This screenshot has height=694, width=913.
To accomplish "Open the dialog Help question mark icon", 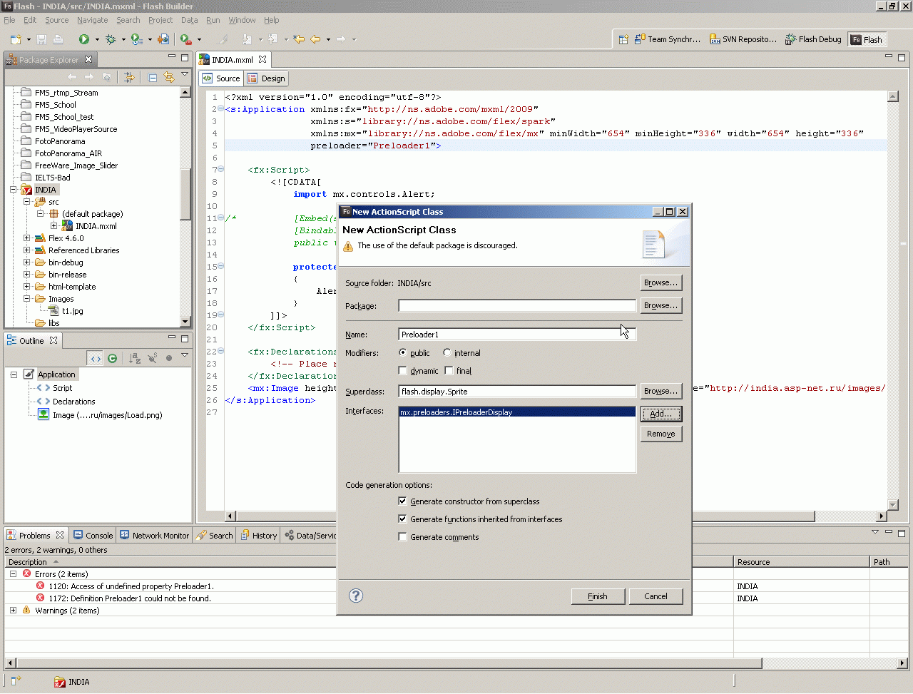I will pos(356,596).
